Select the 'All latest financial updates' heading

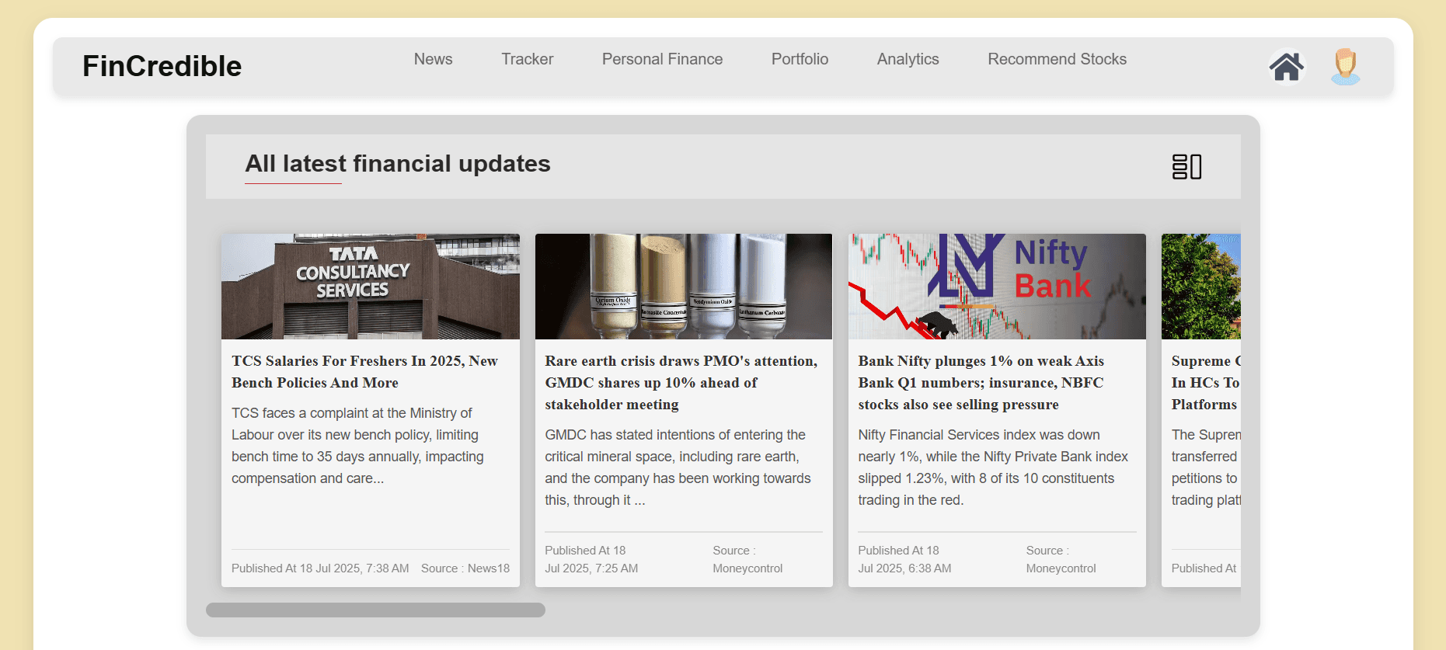click(x=398, y=164)
